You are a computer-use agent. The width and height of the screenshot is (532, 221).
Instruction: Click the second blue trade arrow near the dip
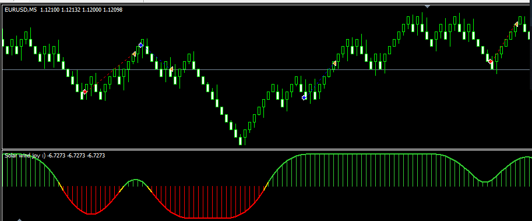[304, 98]
